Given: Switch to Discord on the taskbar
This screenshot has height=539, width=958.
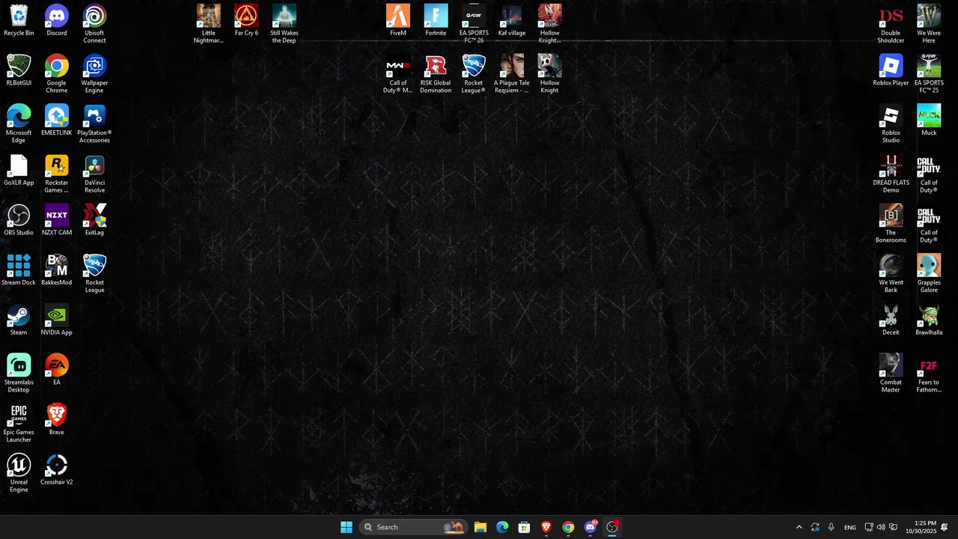Looking at the screenshot, I should (591, 527).
